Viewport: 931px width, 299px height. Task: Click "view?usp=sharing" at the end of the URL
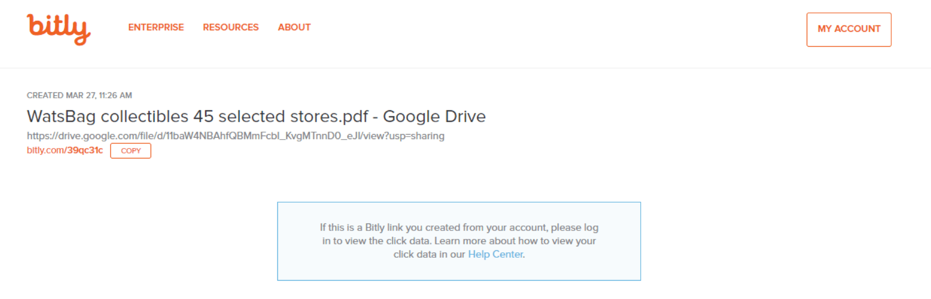click(x=404, y=136)
